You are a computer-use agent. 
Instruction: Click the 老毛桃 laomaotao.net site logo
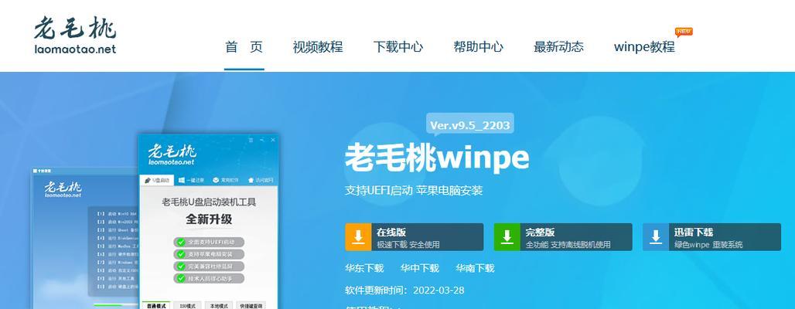pyautogui.click(x=75, y=36)
